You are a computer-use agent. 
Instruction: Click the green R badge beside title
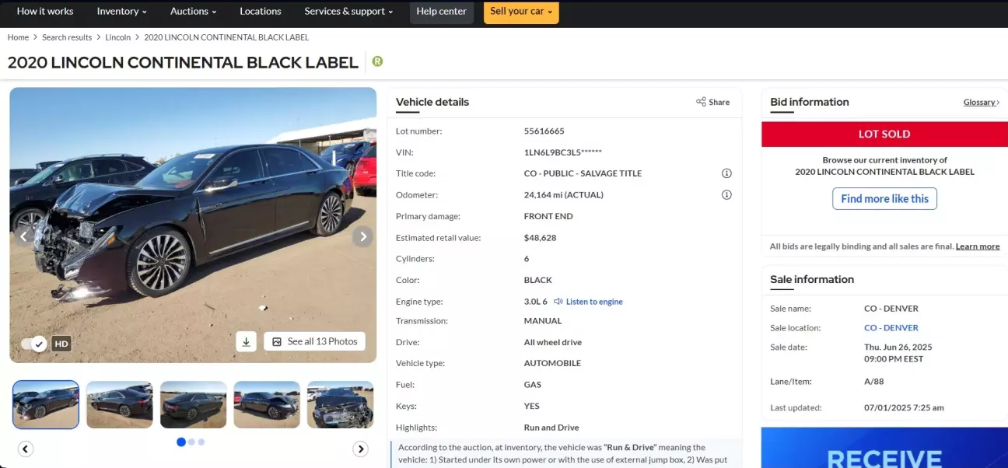[x=377, y=61]
